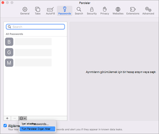Close the Parolalar window with red button
159x134 pixels.
[3, 2]
